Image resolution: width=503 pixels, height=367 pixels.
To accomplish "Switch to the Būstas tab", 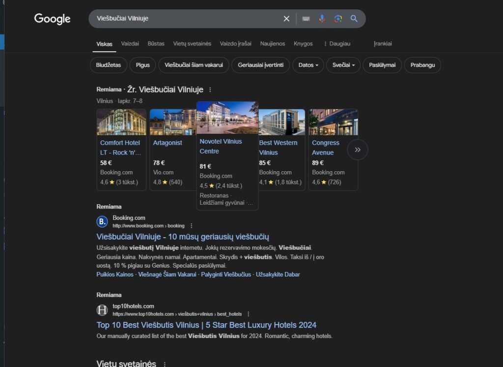I will click(156, 44).
